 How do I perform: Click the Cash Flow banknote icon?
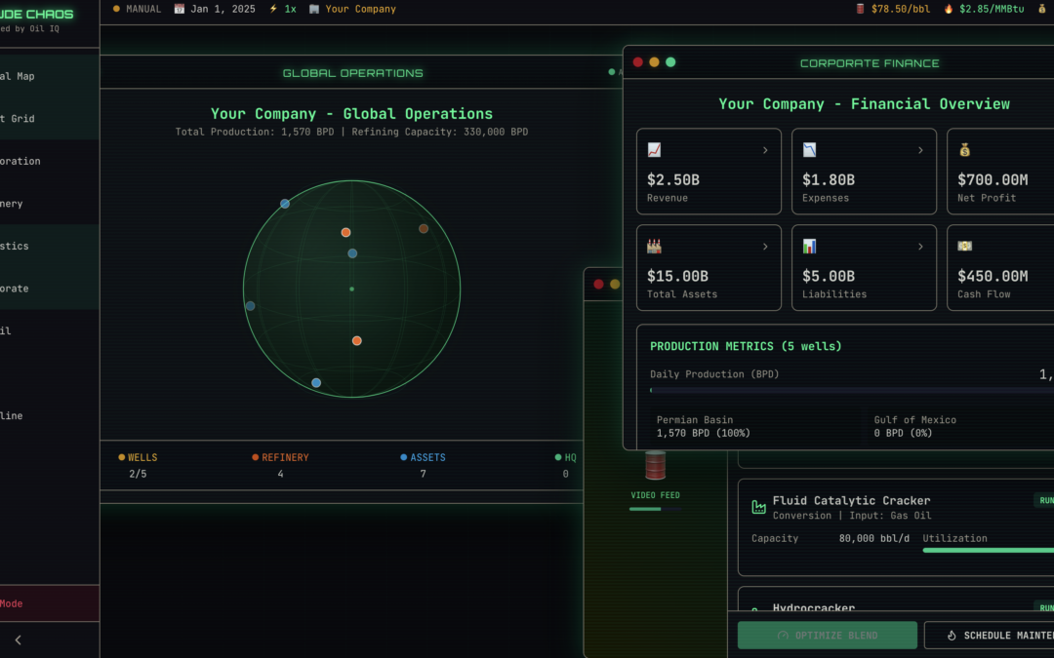pyautogui.click(x=964, y=246)
